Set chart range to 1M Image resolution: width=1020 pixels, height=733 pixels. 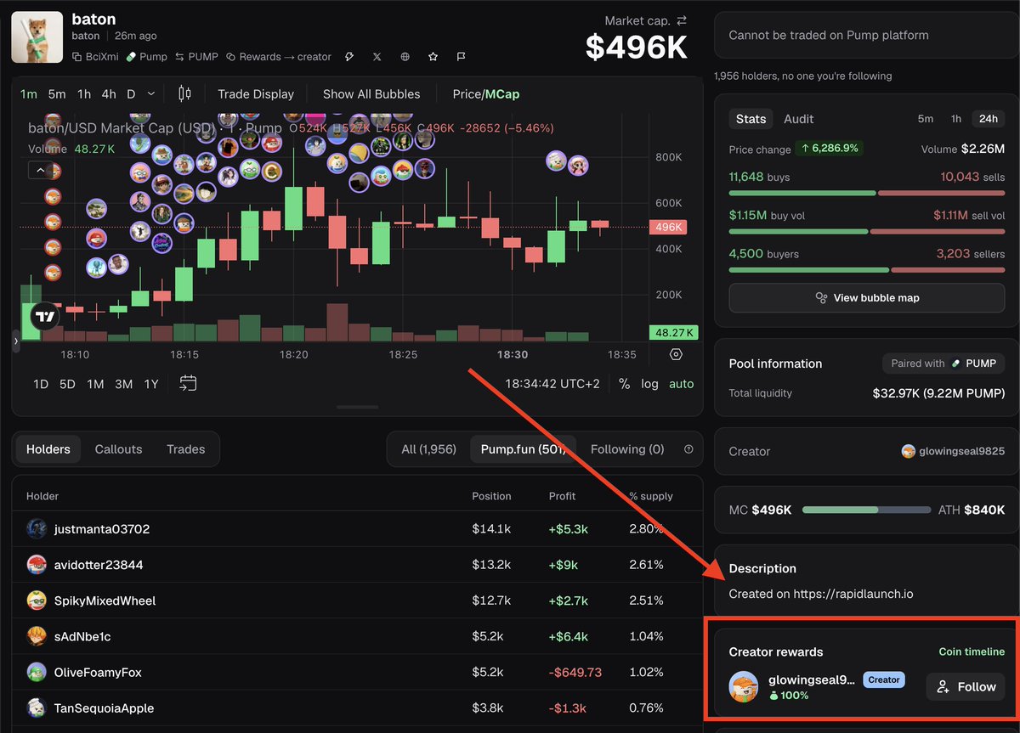click(x=95, y=384)
